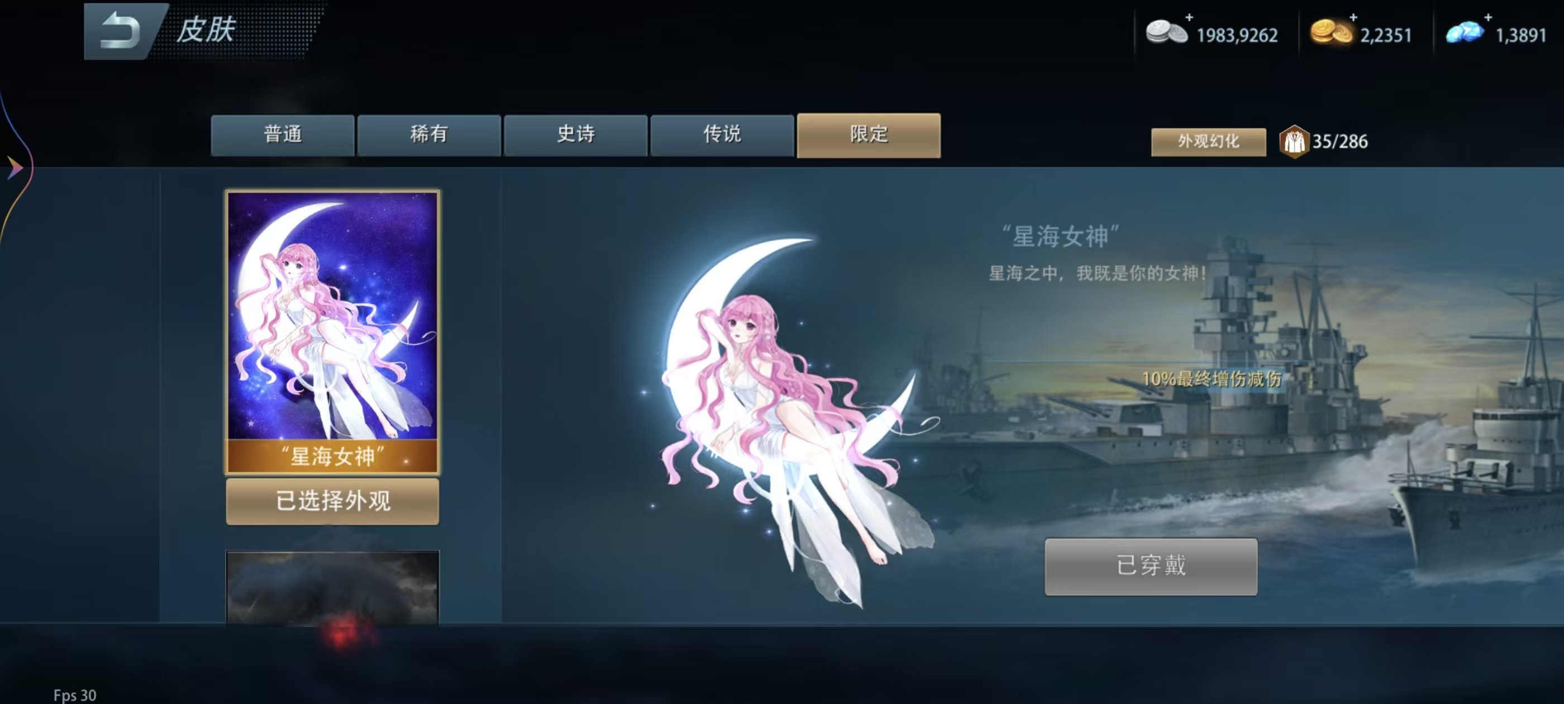The image size is (1564, 704).
Task: Add diamonds with the plus icon
Action: point(1487,17)
